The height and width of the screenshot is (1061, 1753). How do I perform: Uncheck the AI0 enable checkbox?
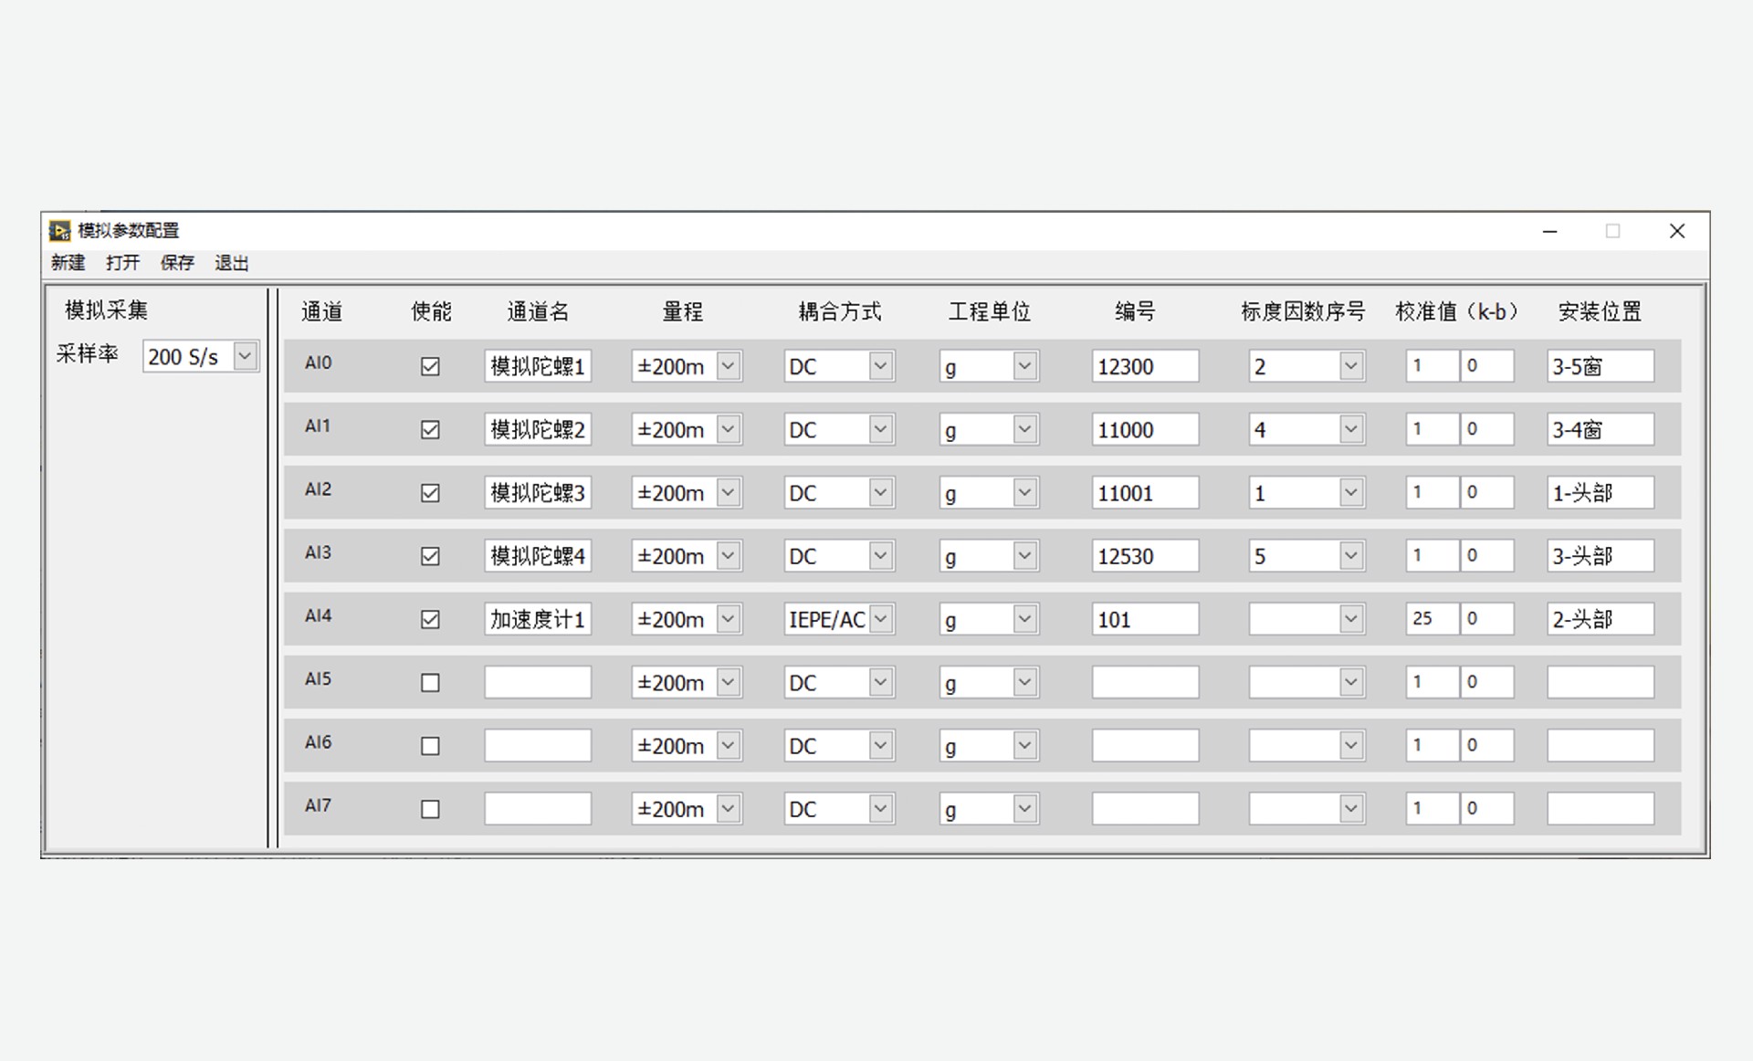pos(430,366)
